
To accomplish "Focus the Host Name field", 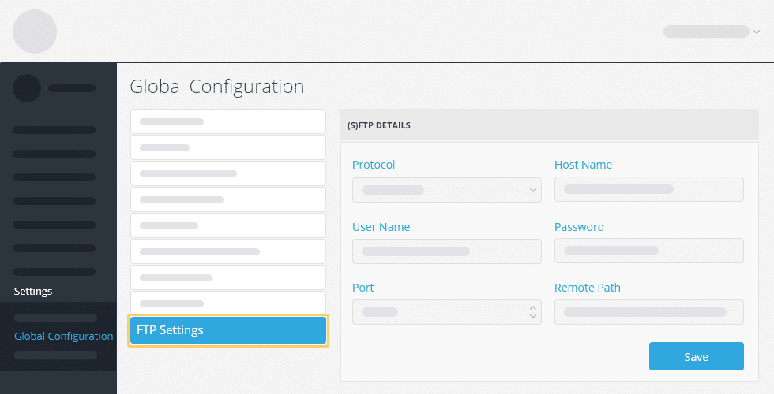I will (x=648, y=189).
